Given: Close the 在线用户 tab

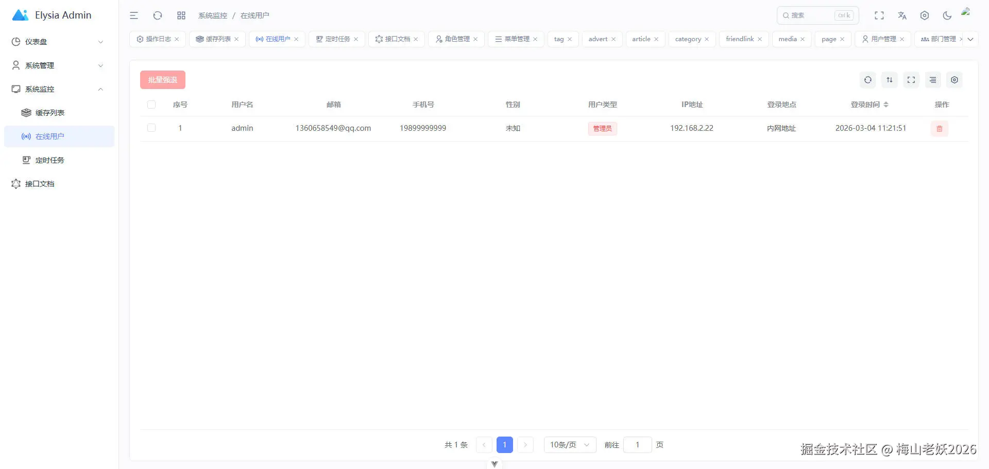Looking at the screenshot, I should tap(296, 39).
